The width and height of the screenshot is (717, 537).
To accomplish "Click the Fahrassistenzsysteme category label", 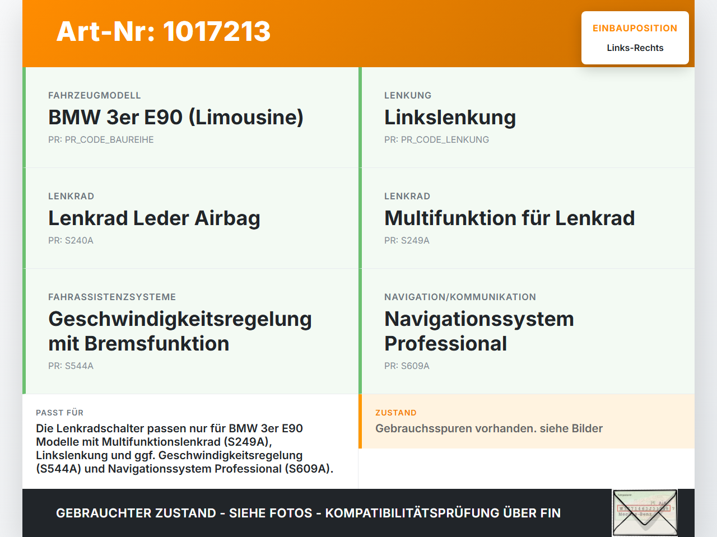I will (112, 297).
